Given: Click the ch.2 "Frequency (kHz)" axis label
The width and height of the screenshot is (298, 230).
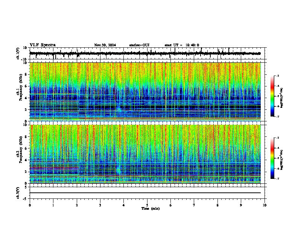Looking at the screenshot, I should [x=21, y=150].
